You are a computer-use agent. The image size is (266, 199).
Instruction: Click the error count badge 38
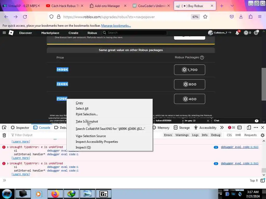[231, 127]
